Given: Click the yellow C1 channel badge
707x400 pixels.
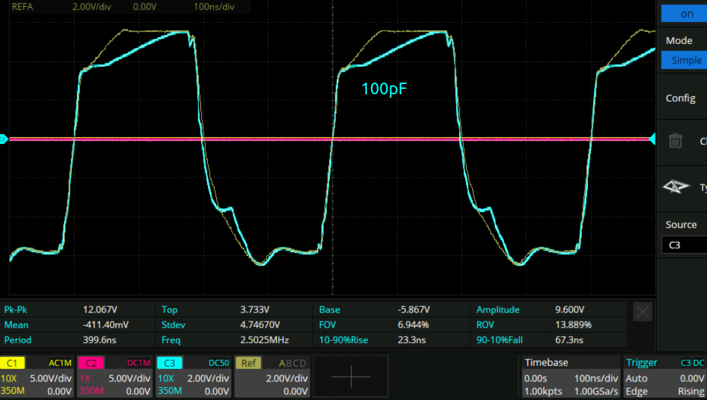Looking at the screenshot, I should (x=12, y=363).
